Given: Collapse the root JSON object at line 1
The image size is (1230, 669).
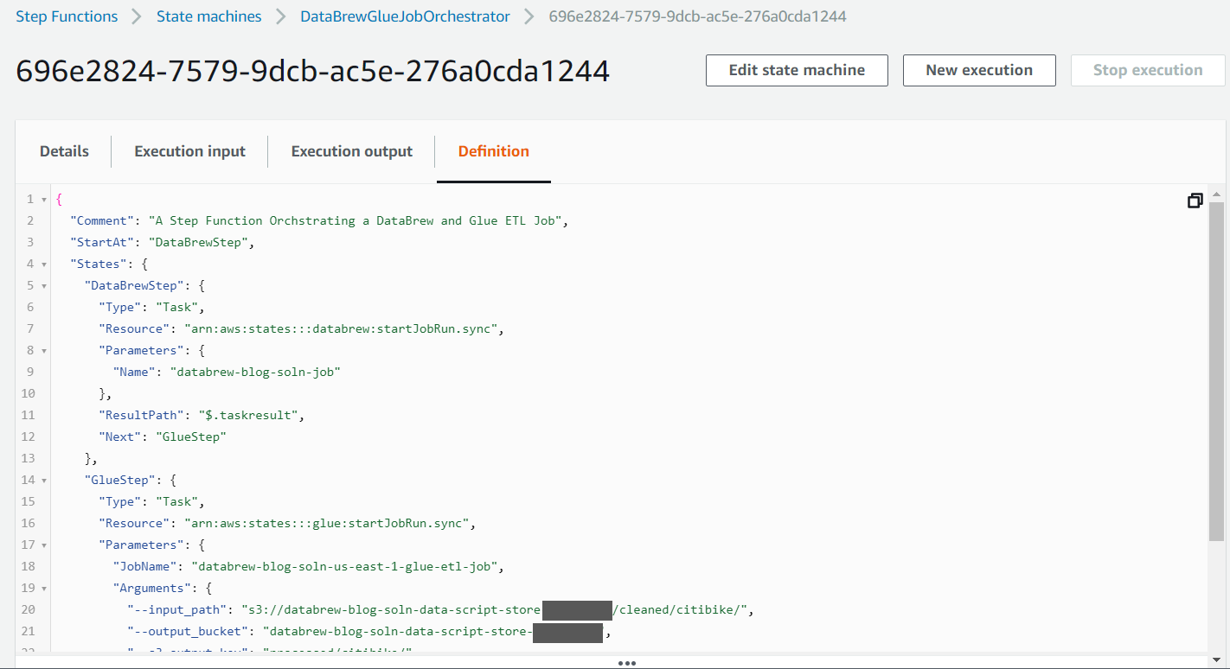Looking at the screenshot, I should [44, 199].
